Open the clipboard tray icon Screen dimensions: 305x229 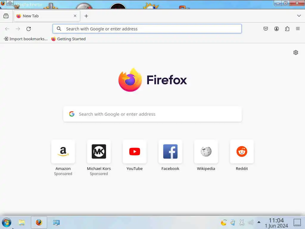pyautogui.click(x=233, y=222)
